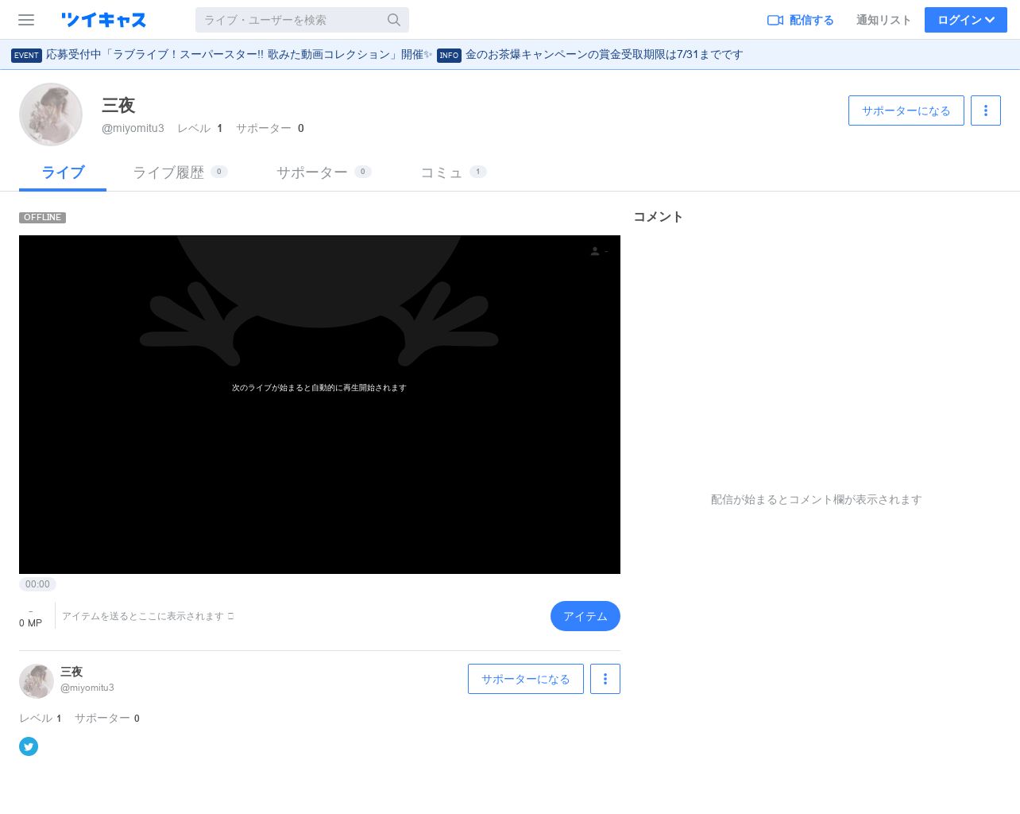The height and width of the screenshot is (814, 1020).
Task: Click the search magnifier icon
Action: [394, 20]
